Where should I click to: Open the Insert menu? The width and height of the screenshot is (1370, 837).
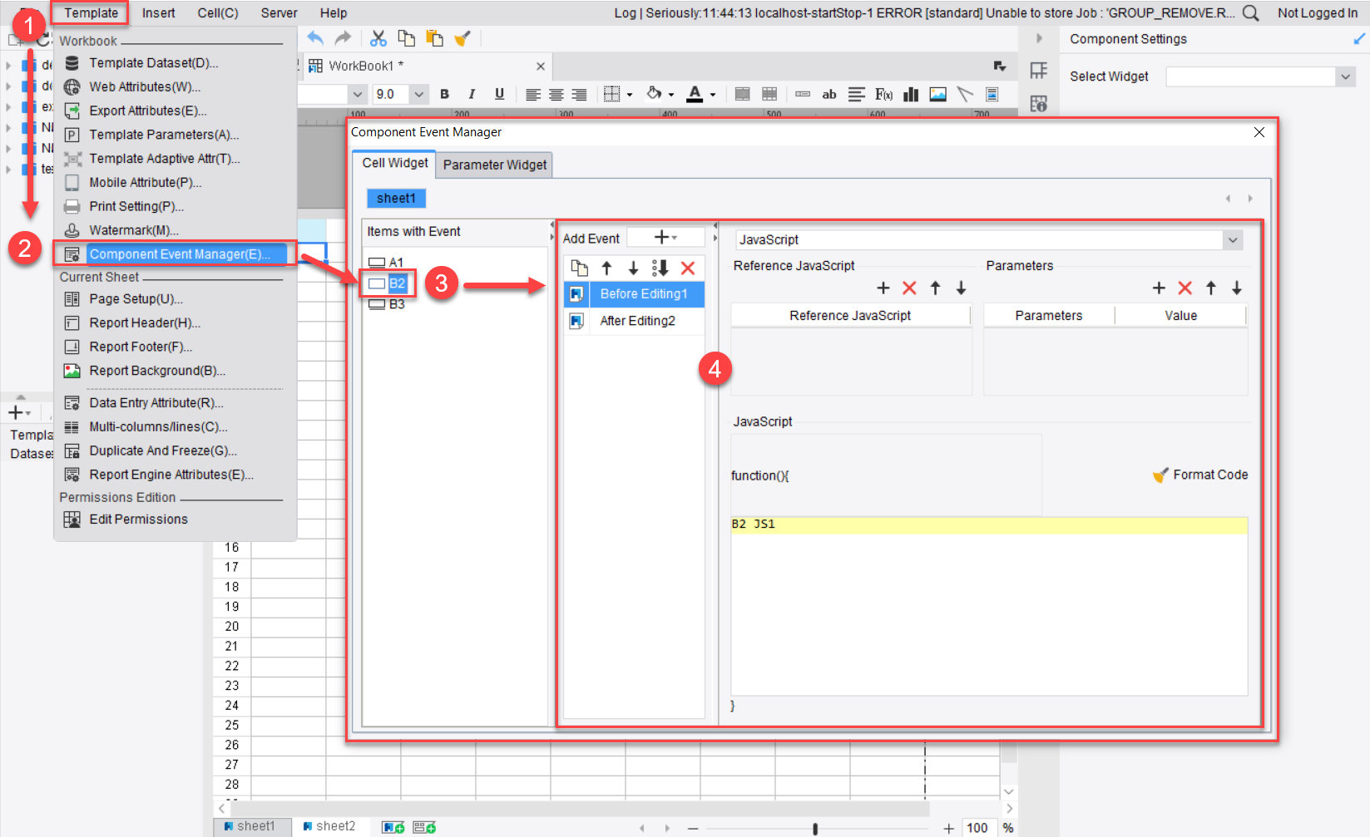158,12
